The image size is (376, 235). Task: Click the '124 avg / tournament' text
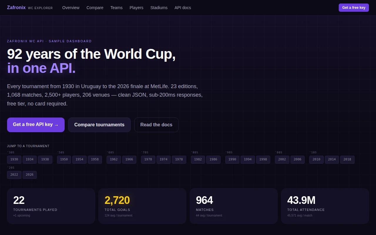[x=118, y=215]
